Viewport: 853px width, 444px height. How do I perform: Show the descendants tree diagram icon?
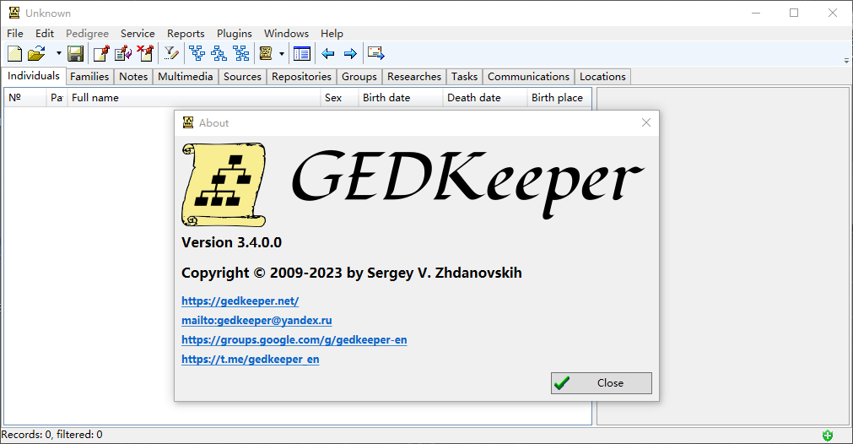pyautogui.click(x=219, y=53)
